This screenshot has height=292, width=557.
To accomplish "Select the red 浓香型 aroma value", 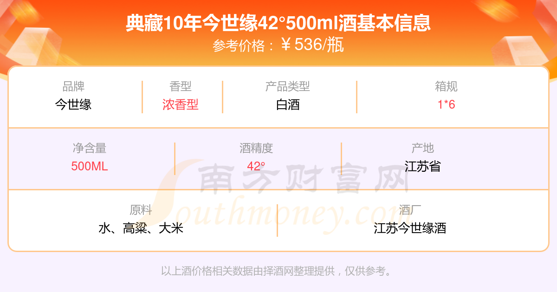I will (181, 104).
